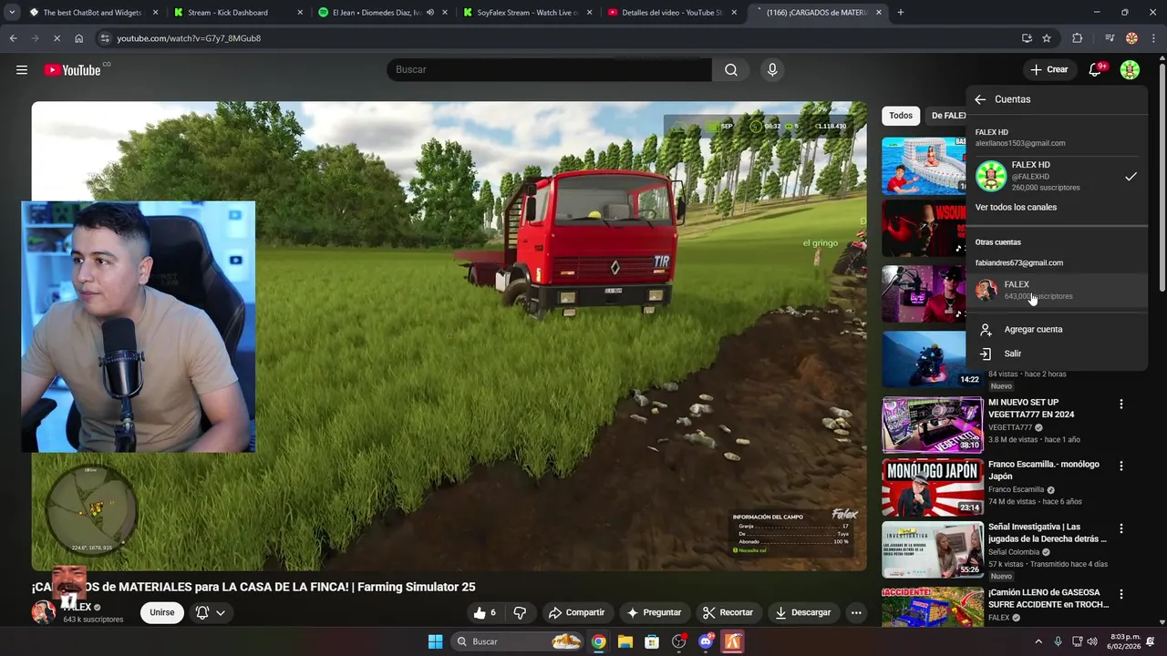Click the Recortar clip button
The width and height of the screenshot is (1167, 656).
click(728, 612)
